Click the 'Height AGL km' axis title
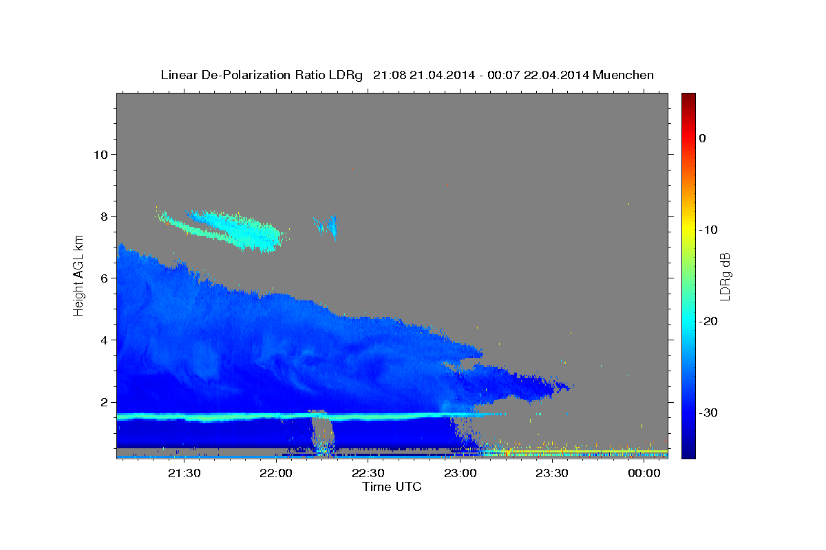This screenshot has height=550, width=826. pyautogui.click(x=78, y=274)
